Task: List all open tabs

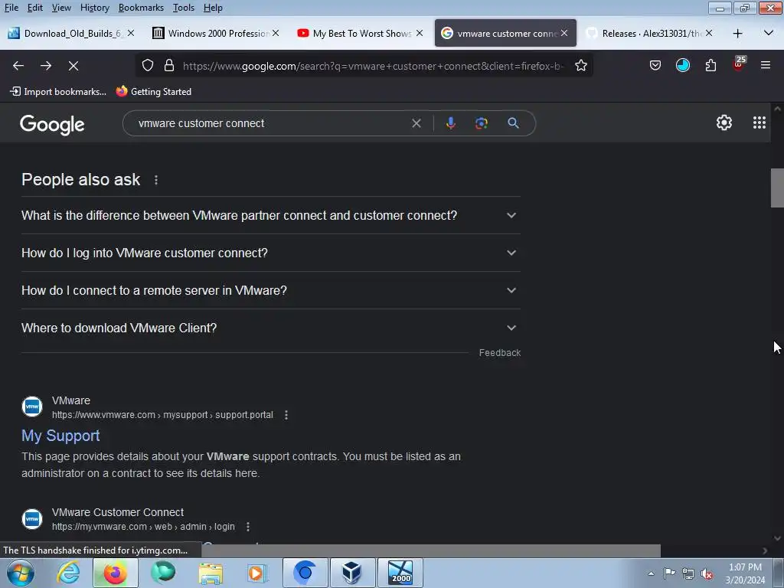Action: 769,33
